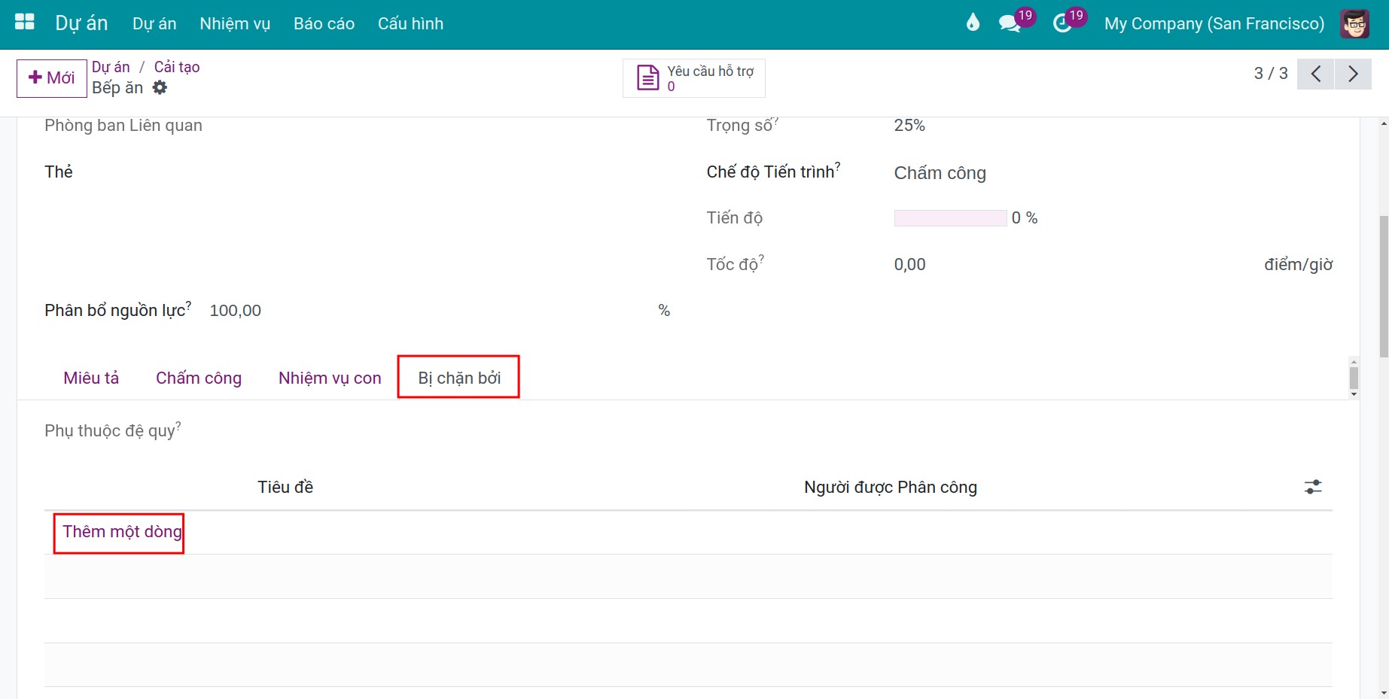Viewport: 1389px width, 699px height.
Task: Open the conversations messages icon with 19 badge
Action: click(x=1010, y=23)
